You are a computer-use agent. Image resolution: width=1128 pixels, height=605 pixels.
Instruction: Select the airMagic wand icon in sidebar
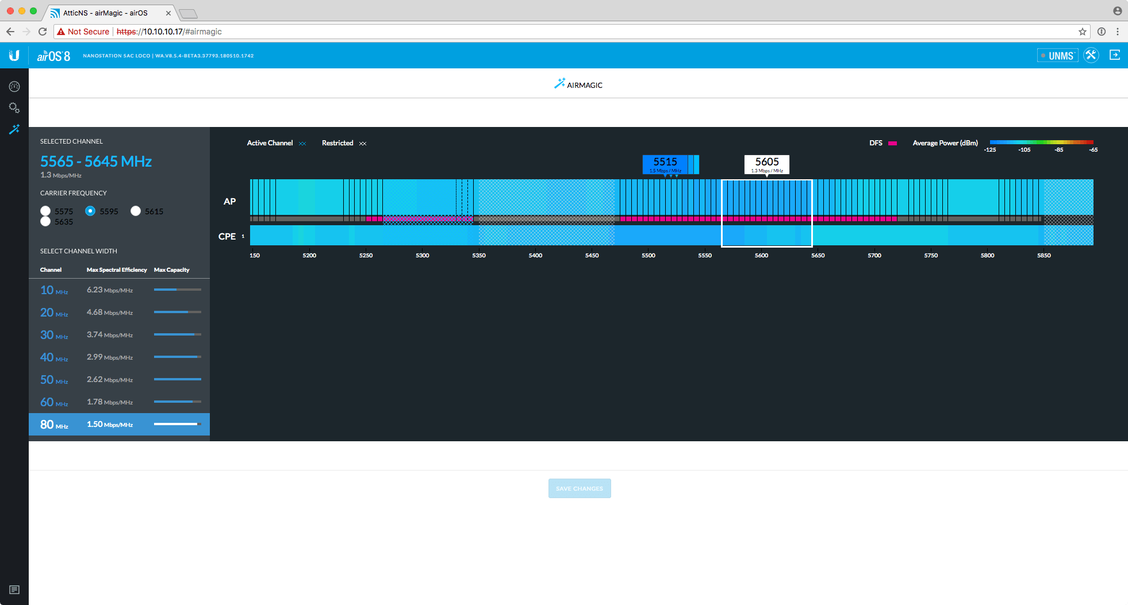[14, 129]
